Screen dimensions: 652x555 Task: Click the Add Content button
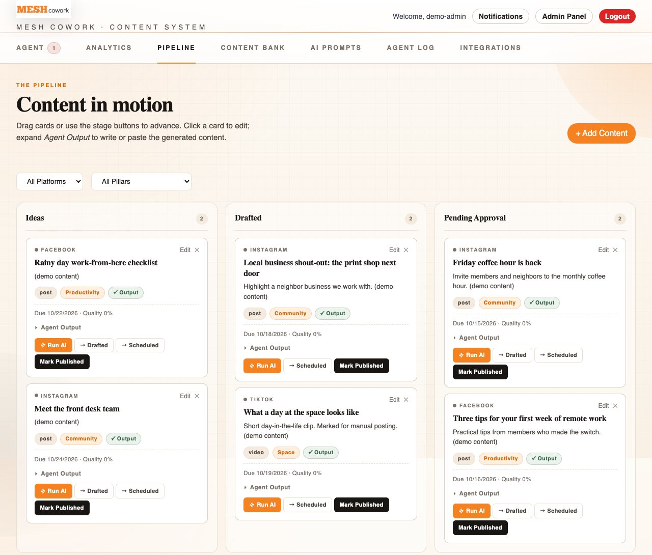click(x=602, y=133)
